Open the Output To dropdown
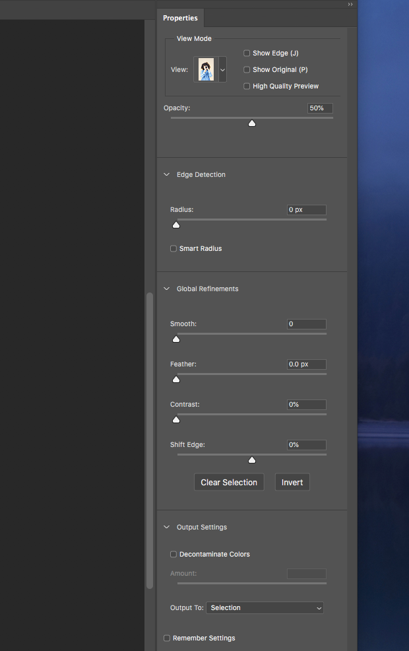409x651 pixels. 265,608
